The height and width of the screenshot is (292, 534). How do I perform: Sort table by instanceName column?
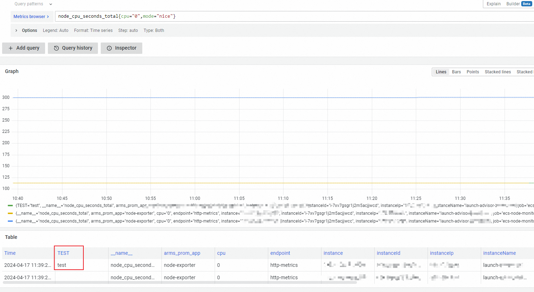coord(500,253)
